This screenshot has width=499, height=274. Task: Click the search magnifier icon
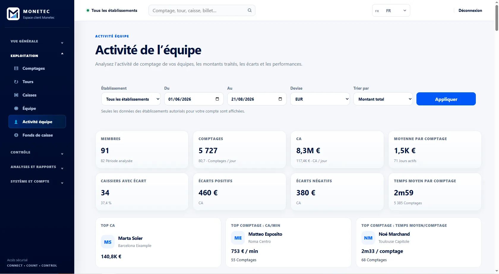pyautogui.click(x=250, y=10)
